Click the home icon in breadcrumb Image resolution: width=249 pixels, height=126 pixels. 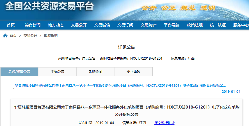(x=5, y=36)
